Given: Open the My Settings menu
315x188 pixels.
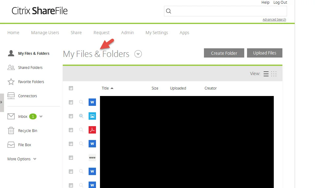Looking at the screenshot, I should [157, 33].
